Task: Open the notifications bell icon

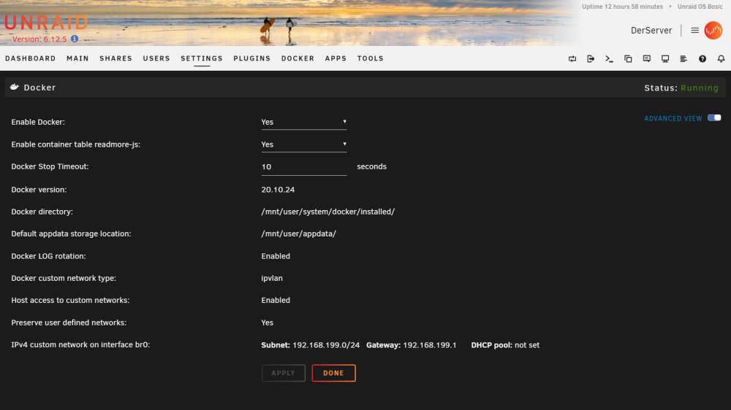Action: click(721, 58)
